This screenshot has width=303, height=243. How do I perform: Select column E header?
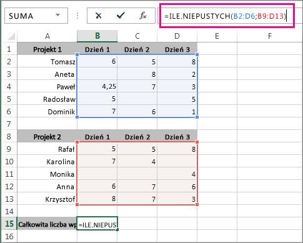click(217, 36)
